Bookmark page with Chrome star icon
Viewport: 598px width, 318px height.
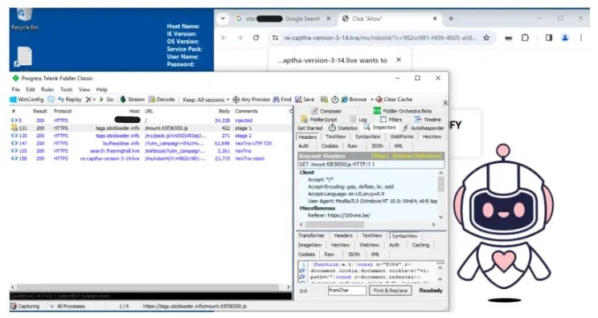(x=486, y=38)
